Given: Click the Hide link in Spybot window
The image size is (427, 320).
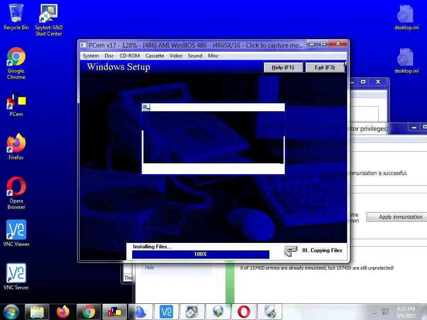Looking at the screenshot, I should click(x=150, y=267).
